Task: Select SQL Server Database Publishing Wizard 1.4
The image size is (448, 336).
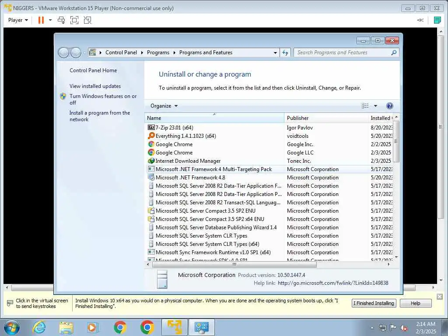Action: click(x=269, y=227)
